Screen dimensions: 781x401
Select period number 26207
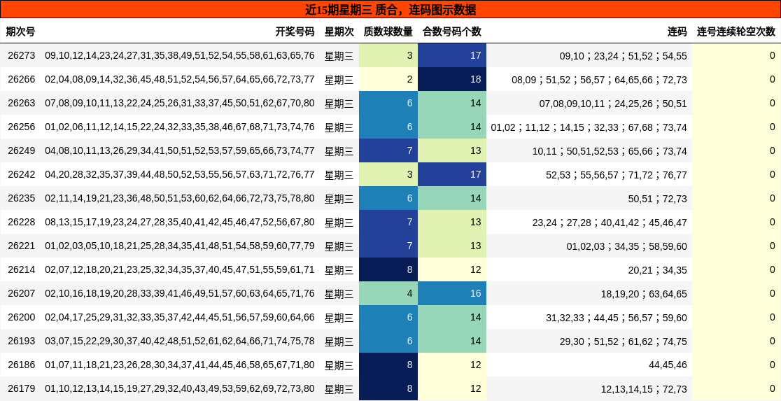click(22, 293)
